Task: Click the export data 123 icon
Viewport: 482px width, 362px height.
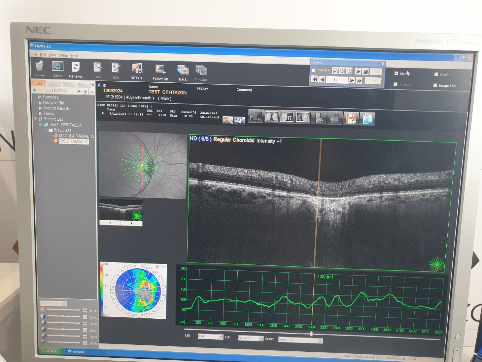Action: 367,119
